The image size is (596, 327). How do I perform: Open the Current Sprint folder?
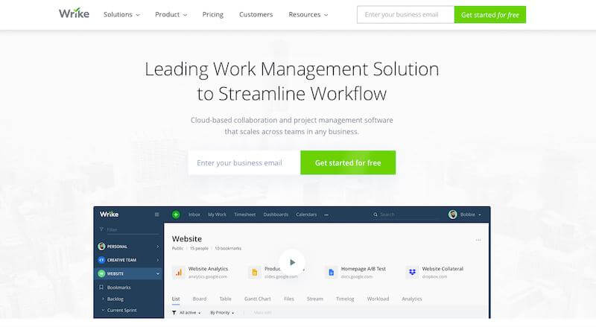[x=122, y=311]
